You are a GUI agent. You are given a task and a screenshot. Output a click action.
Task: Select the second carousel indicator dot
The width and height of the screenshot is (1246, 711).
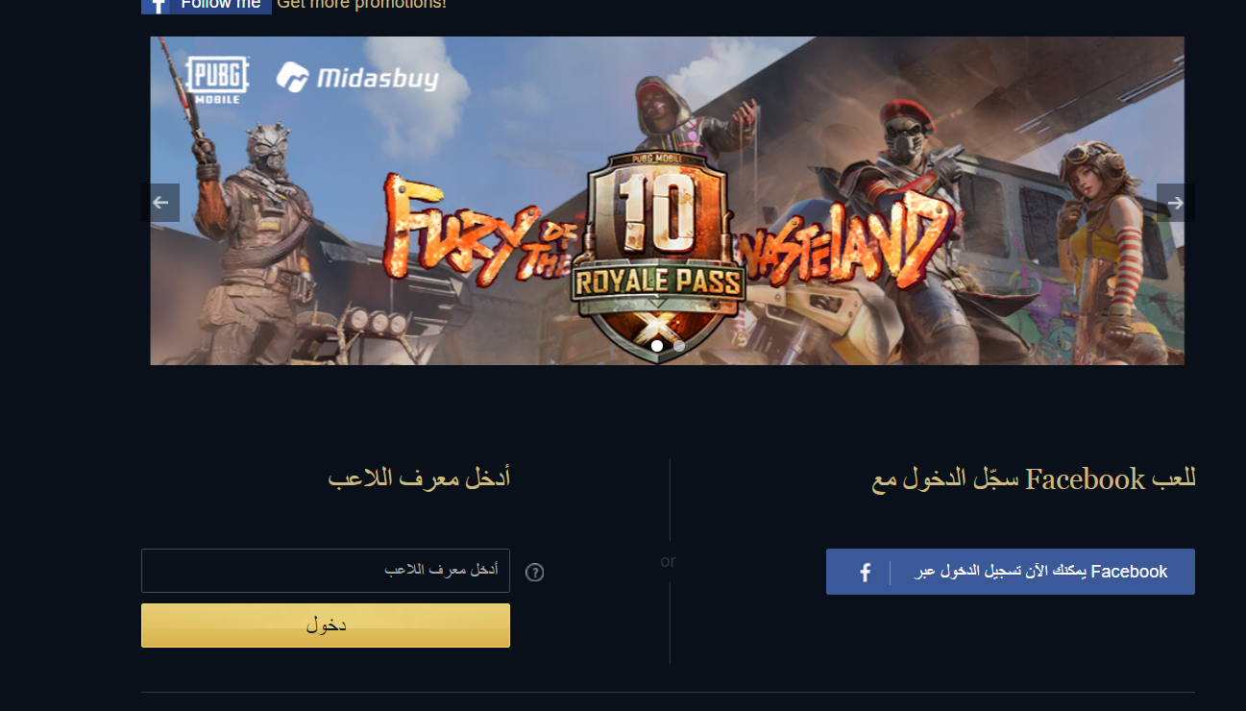pyautogui.click(x=679, y=346)
